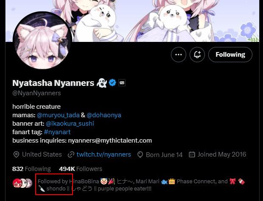View the 494K Followers list
The height and width of the screenshot is (201, 263).
pyautogui.click(x=81, y=169)
